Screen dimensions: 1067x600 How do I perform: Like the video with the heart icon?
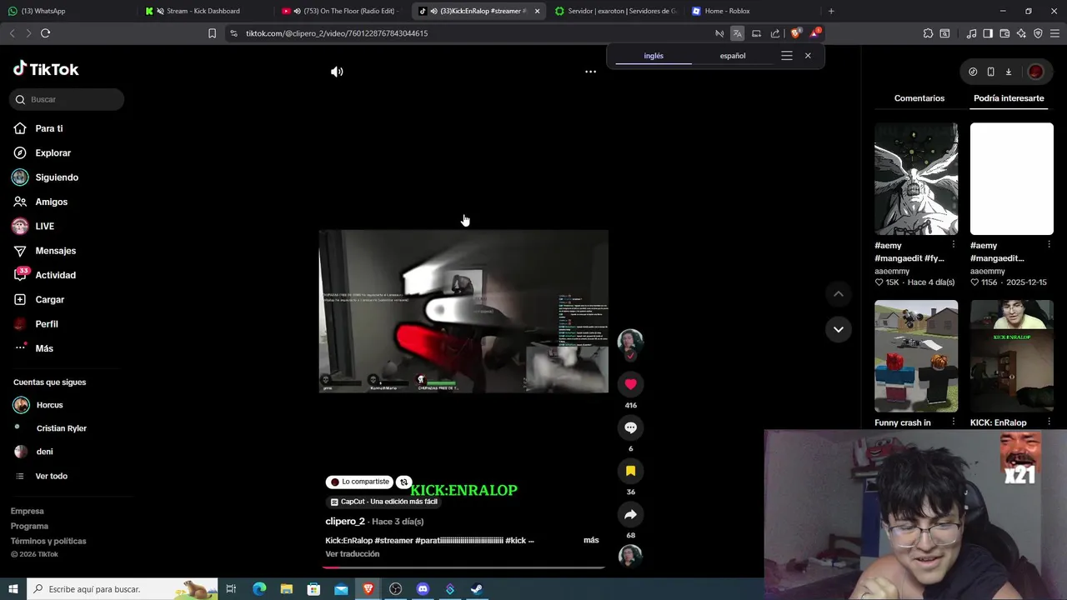point(630,384)
